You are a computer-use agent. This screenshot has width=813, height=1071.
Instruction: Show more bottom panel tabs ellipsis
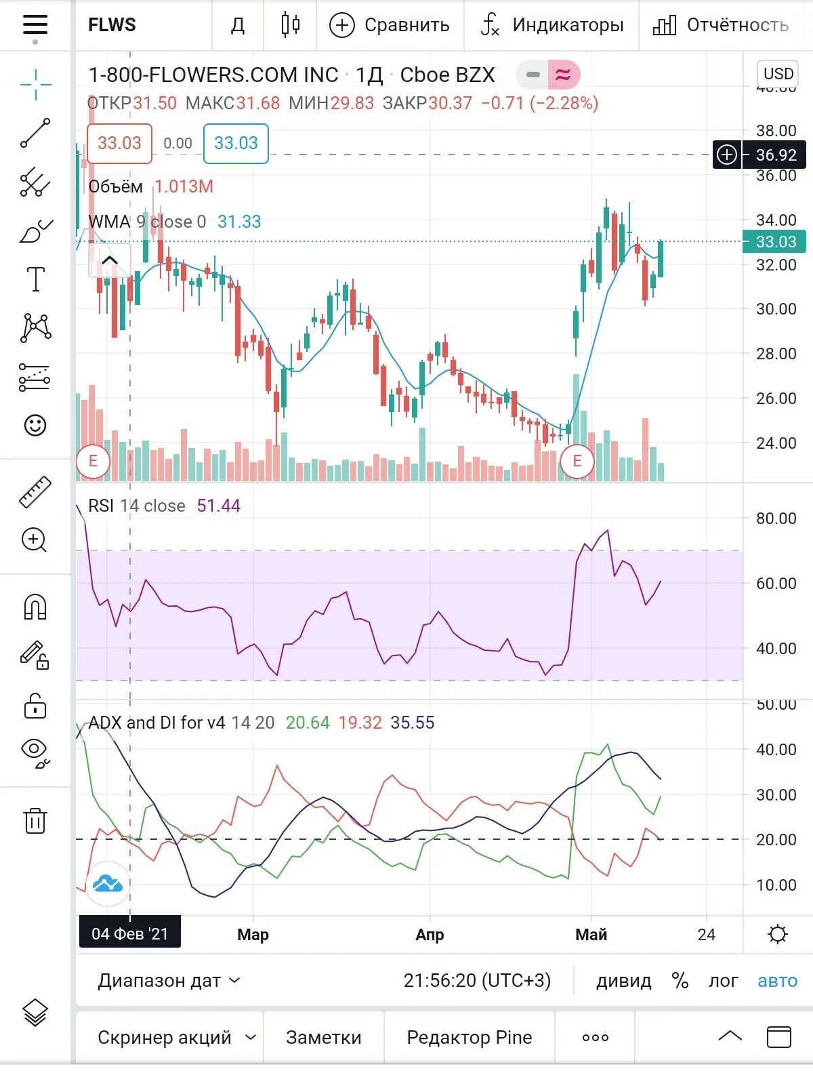pyautogui.click(x=596, y=1037)
